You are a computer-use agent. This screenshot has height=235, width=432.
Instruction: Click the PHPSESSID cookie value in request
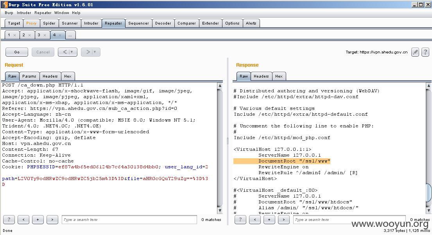pos(109,167)
